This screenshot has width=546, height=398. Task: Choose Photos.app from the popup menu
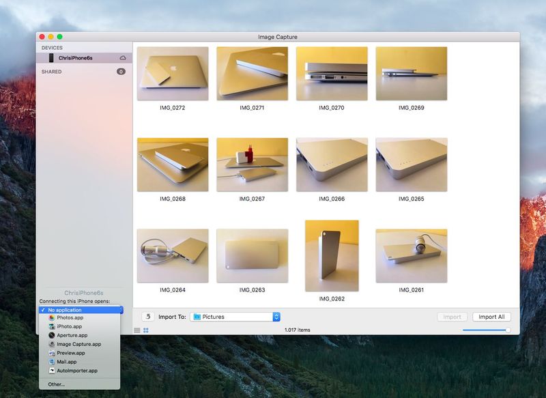coord(79,317)
